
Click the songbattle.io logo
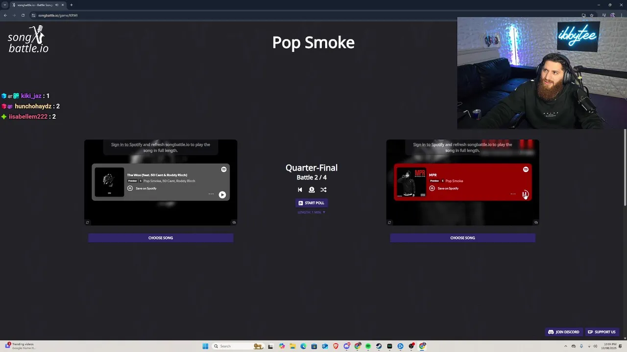coord(28,40)
